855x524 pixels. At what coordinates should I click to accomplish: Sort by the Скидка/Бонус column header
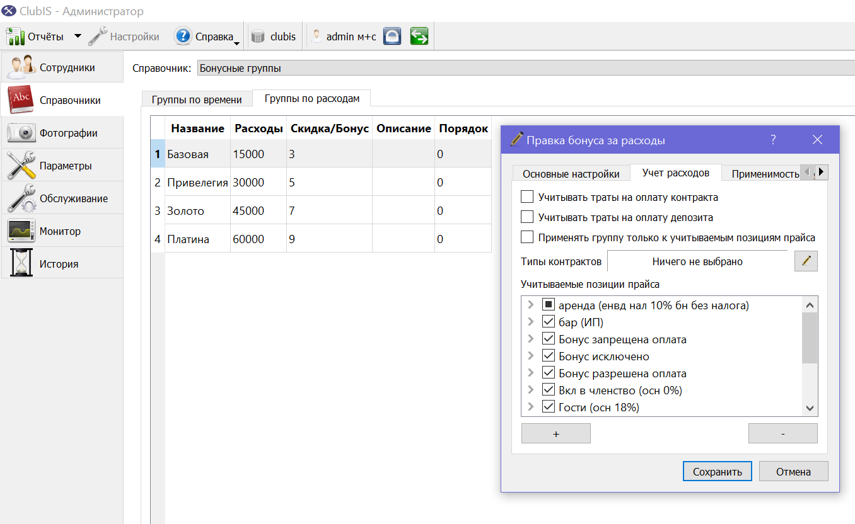coord(329,128)
